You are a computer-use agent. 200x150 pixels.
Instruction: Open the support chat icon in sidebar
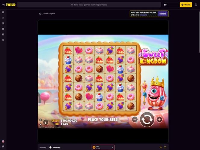tap(3, 146)
